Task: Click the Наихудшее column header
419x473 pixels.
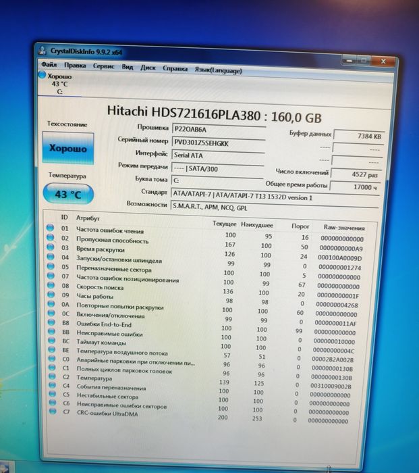Action: (256, 225)
